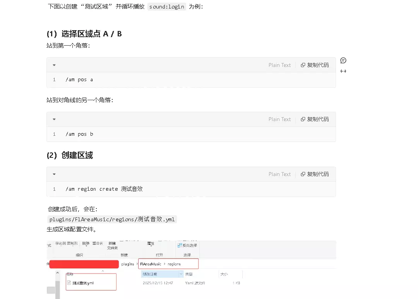Click the '/am pos b' code line
The height and width of the screenshot is (299, 418).
79,134
